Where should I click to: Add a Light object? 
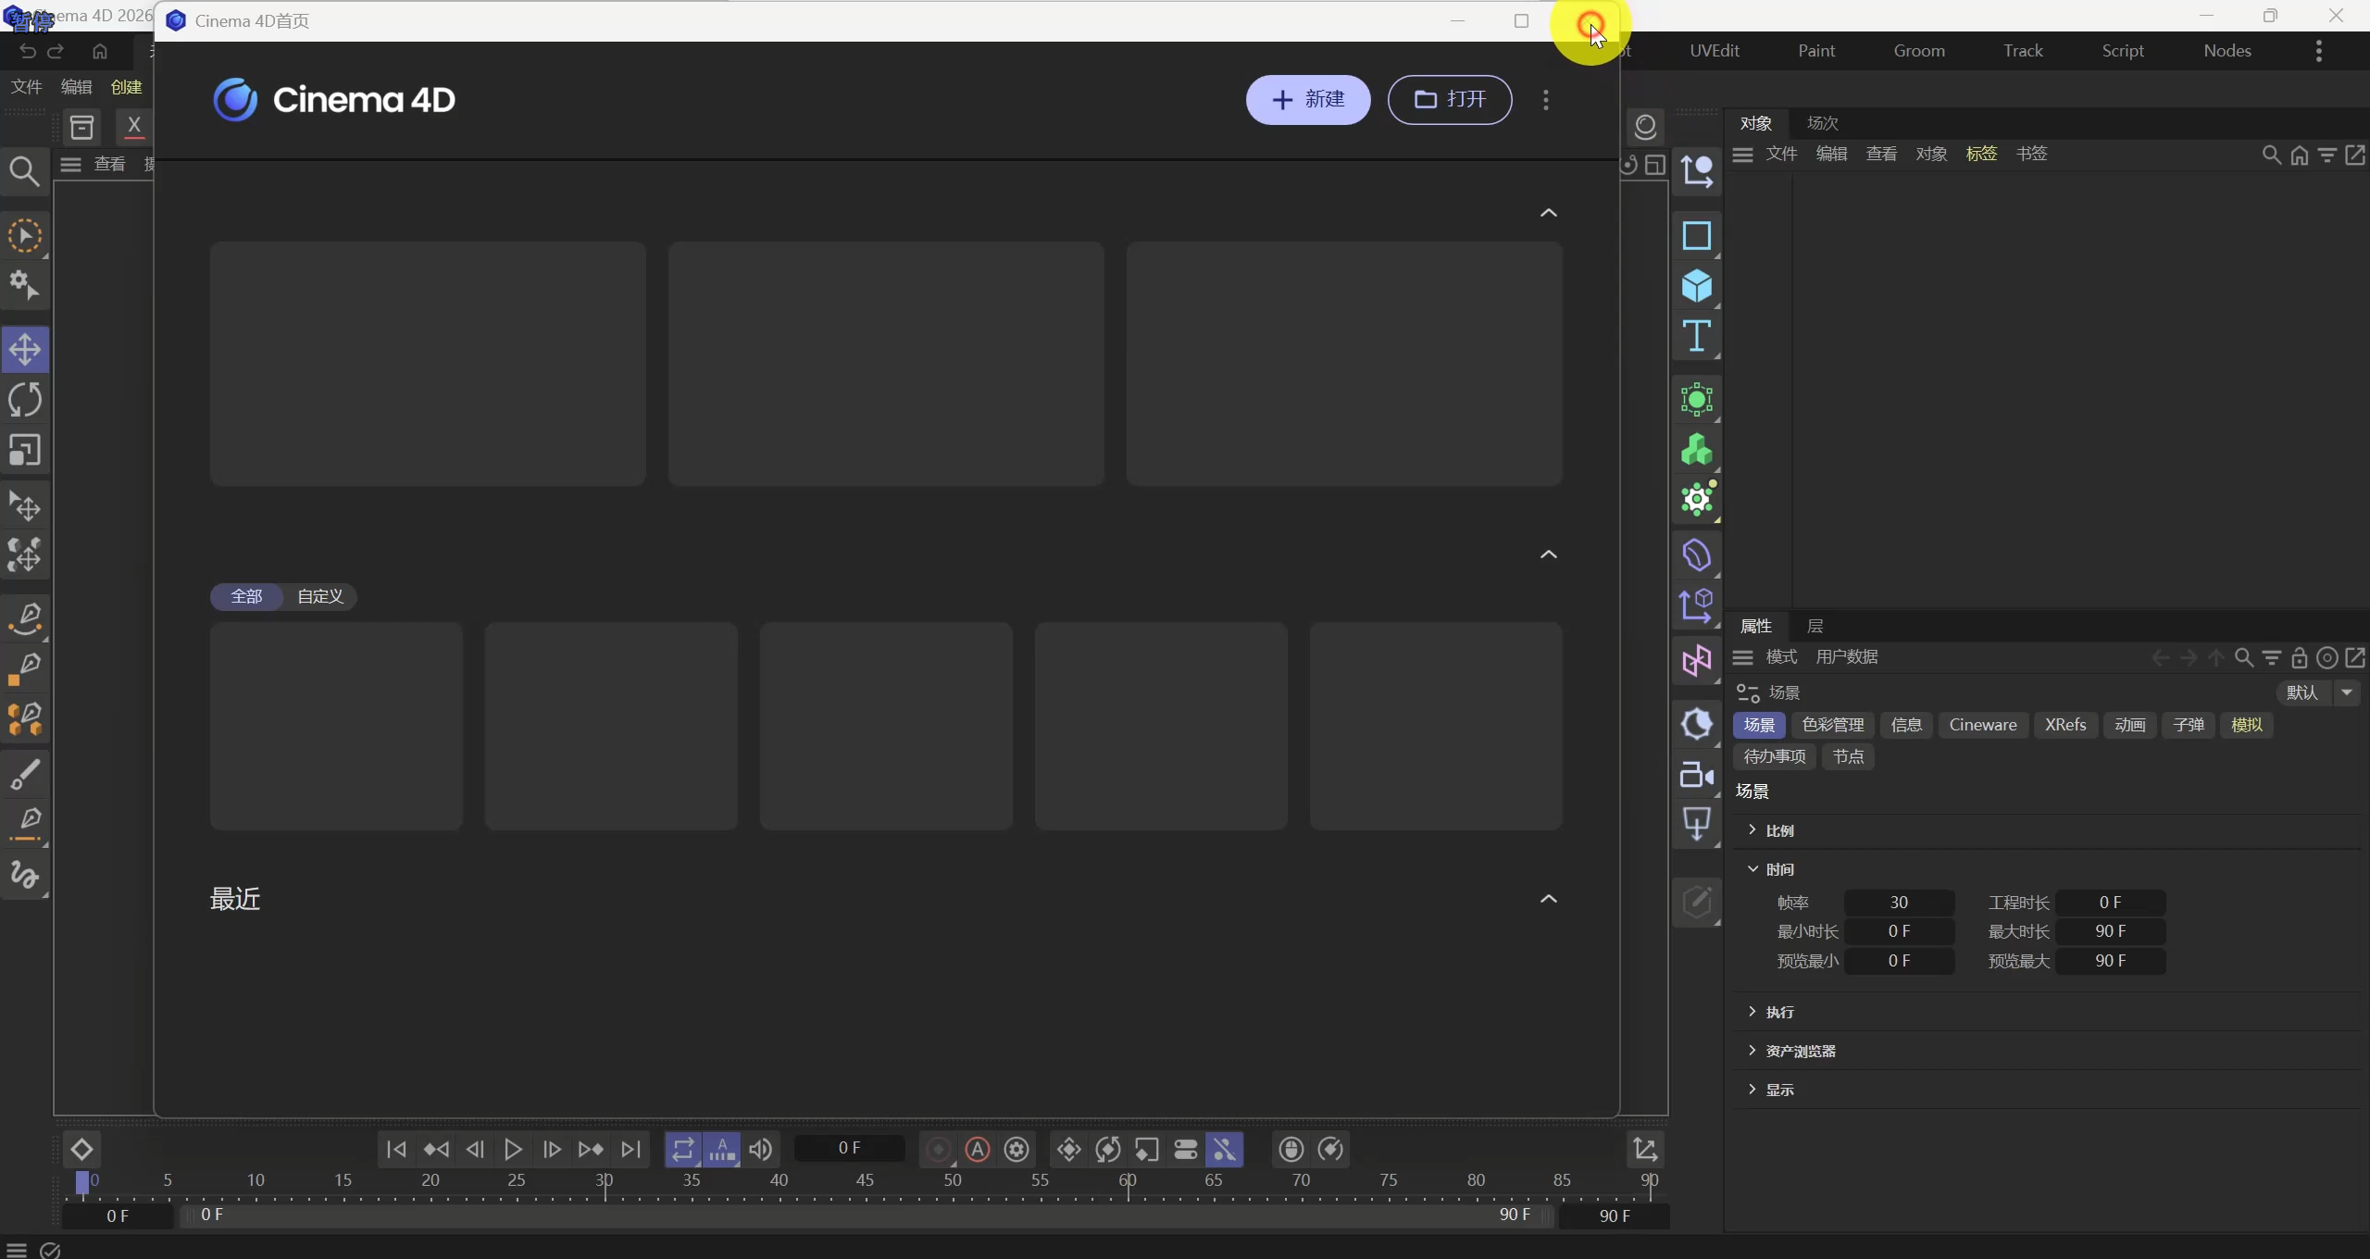pos(1696,824)
